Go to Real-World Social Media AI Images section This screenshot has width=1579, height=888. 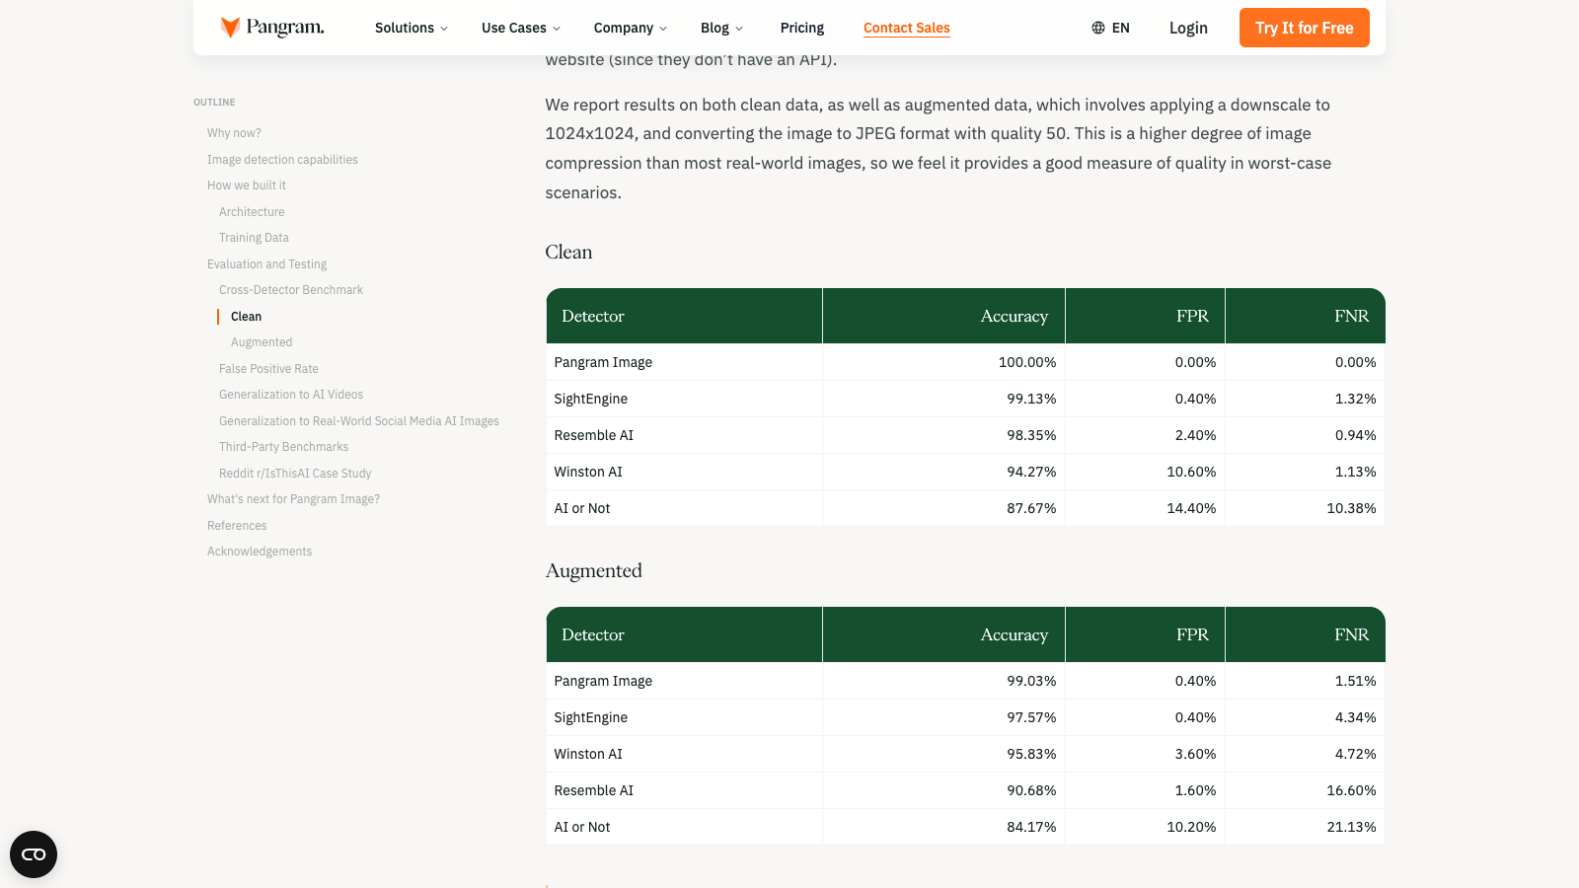(359, 421)
